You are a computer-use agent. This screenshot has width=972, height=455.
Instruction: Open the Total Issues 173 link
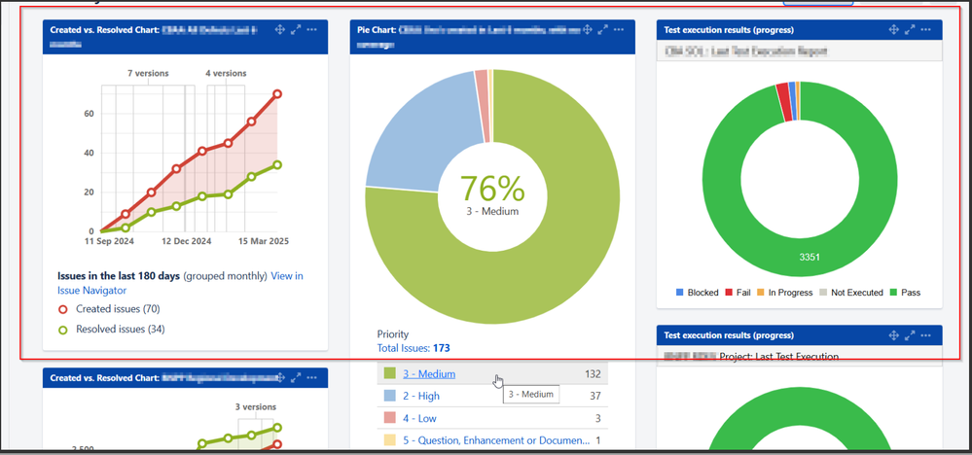coord(413,348)
